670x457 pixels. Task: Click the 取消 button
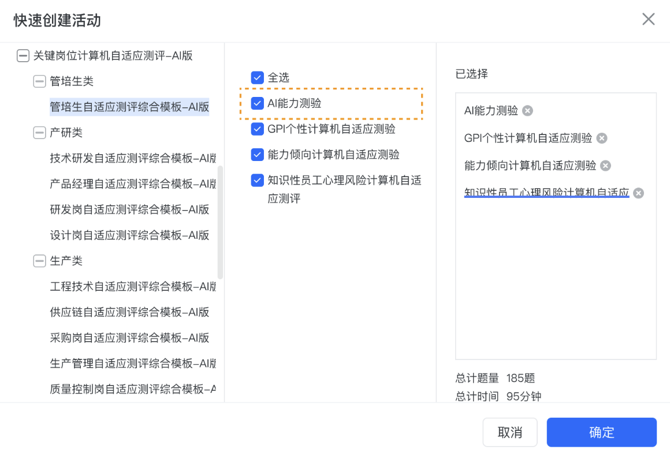tap(510, 432)
